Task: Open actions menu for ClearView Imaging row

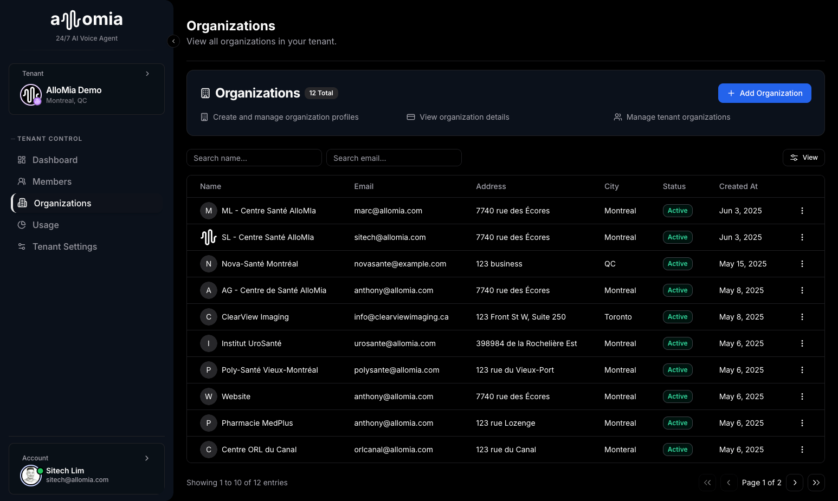Action: pos(802,317)
